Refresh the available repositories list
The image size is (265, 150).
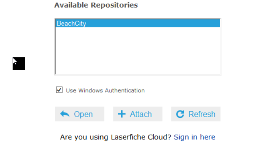(x=196, y=114)
